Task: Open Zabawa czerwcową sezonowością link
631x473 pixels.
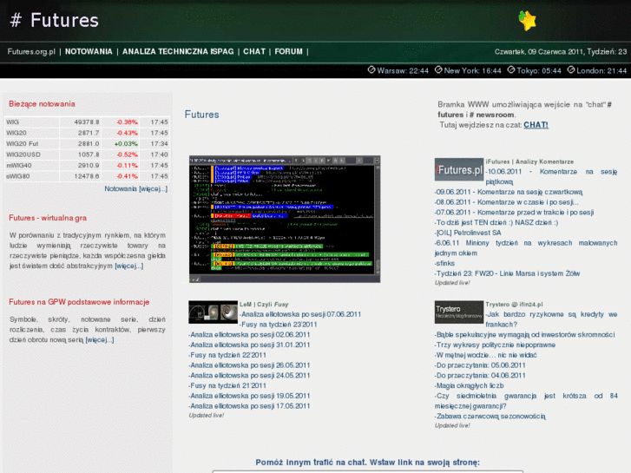Action: [490, 417]
